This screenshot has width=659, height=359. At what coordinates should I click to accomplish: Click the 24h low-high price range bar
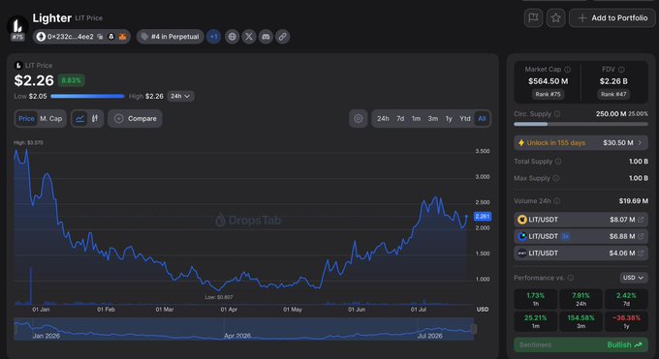click(x=87, y=96)
